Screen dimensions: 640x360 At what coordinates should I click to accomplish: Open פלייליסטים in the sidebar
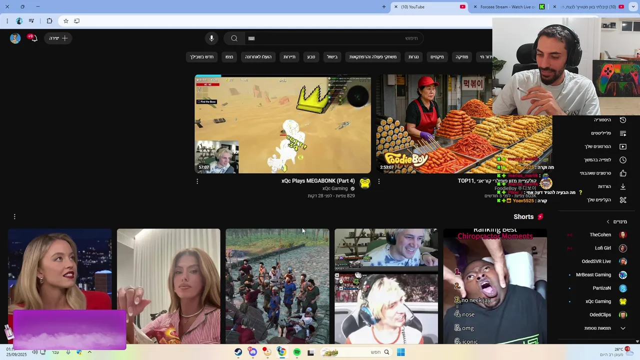point(609,133)
